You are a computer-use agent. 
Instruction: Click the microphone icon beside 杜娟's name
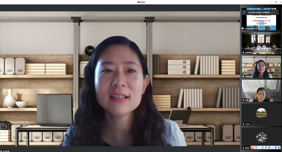click(243, 100)
